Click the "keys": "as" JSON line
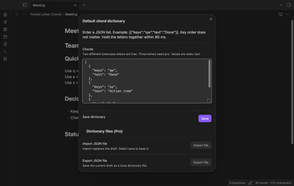Viewport: 294px width, 186px height. coord(105,87)
